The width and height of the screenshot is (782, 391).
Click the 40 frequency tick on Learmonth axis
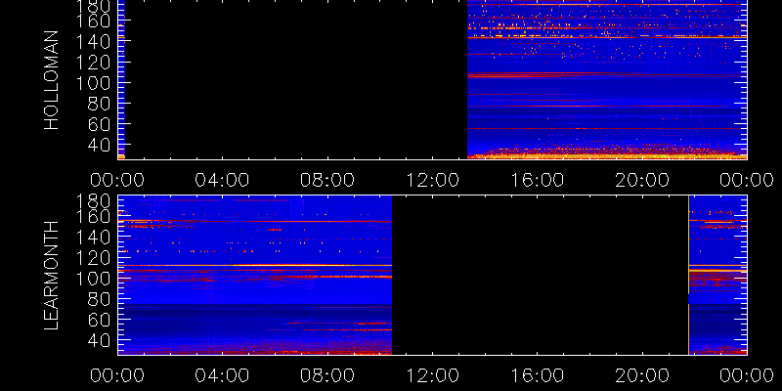pos(100,340)
